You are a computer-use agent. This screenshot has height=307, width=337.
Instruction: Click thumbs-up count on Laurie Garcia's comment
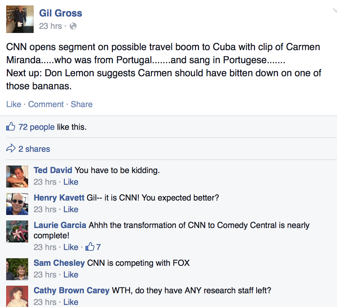tap(93, 247)
